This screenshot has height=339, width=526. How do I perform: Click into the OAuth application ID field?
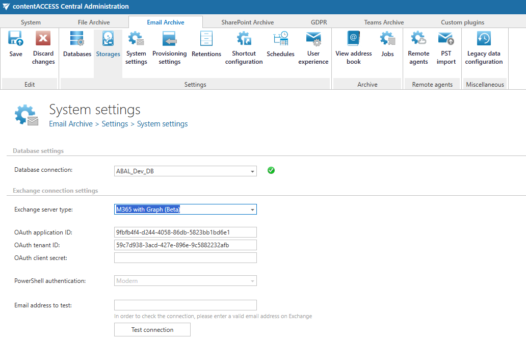[x=185, y=232]
